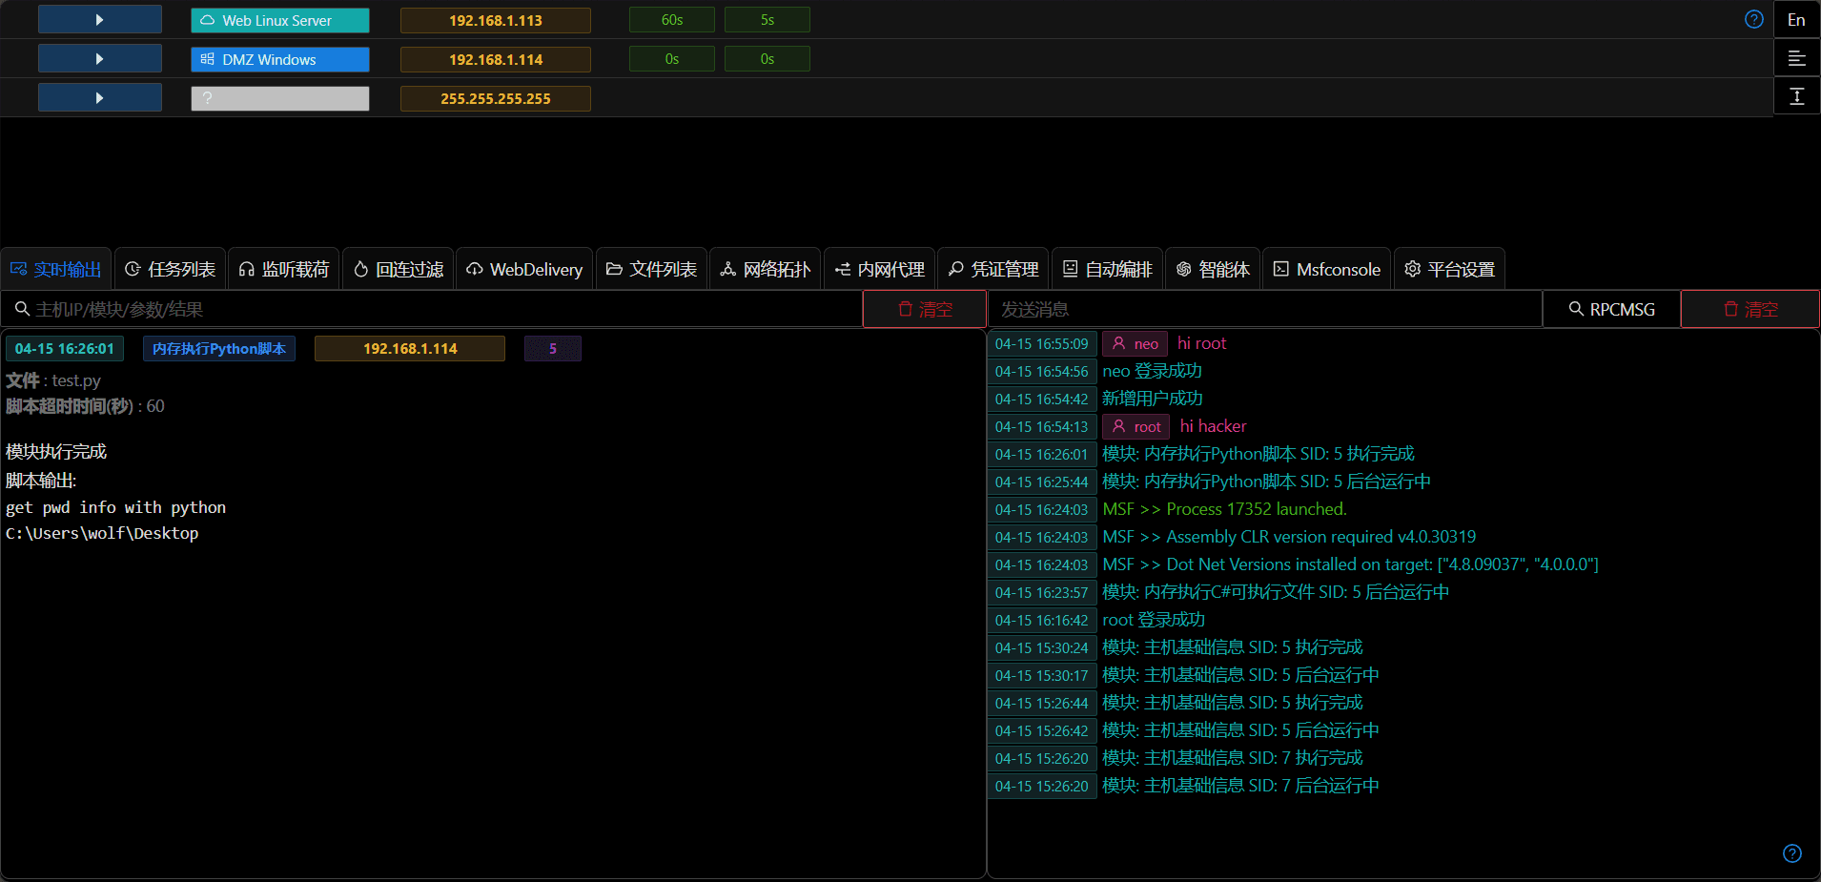The width and height of the screenshot is (1821, 882).
Task: Switch language with the En button
Action: 1796,19
